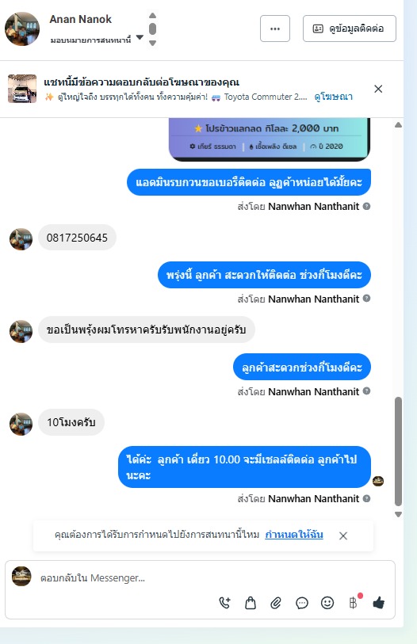
Task: Open saved replies speech bubble icon
Action: (302, 603)
